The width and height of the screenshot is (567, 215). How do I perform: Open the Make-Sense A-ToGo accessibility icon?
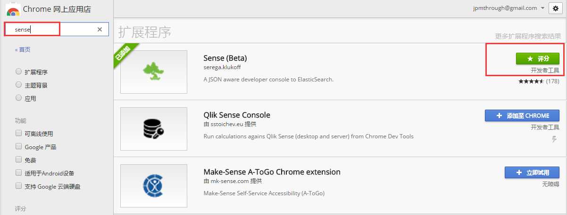coord(154,185)
